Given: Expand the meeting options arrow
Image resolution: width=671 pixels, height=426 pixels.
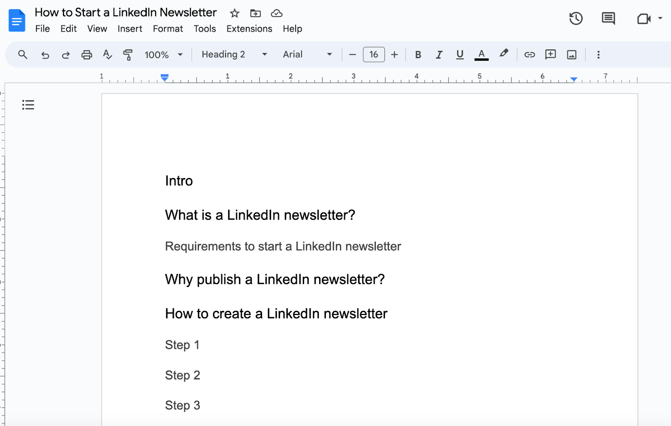Looking at the screenshot, I should pyautogui.click(x=660, y=18).
